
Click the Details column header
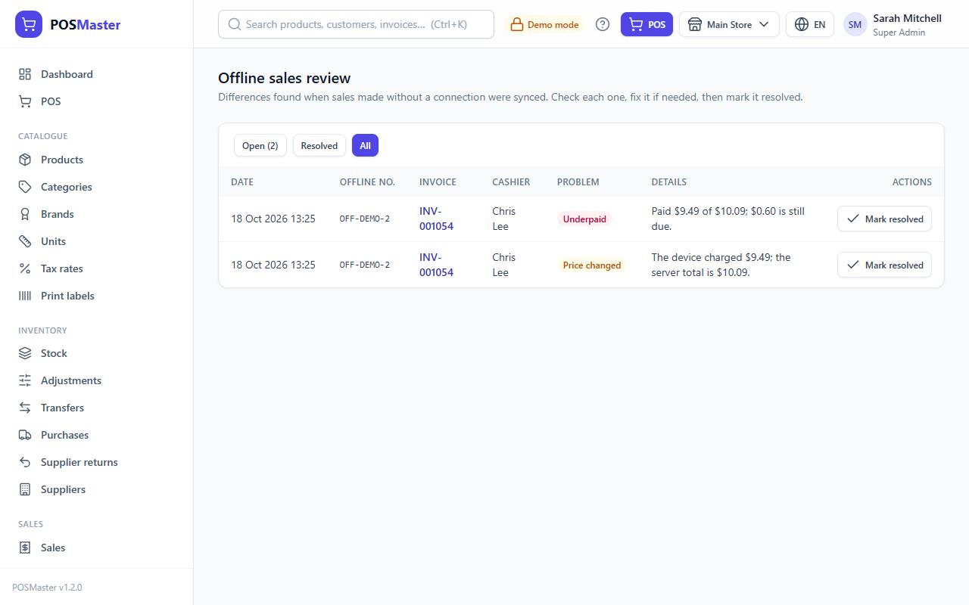point(669,181)
